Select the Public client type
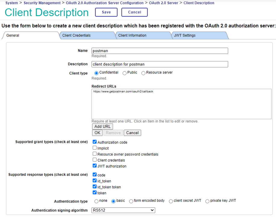This screenshot has height=217, width=276. pos(125,73)
